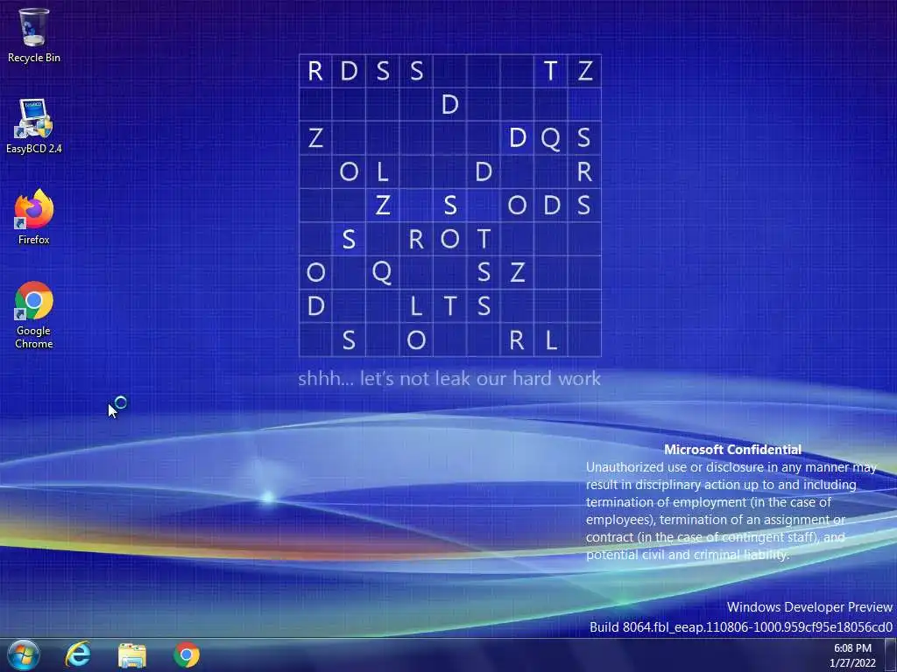897x672 pixels.
Task: Select the Firefox desktop shortcut
Action: click(x=34, y=217)
